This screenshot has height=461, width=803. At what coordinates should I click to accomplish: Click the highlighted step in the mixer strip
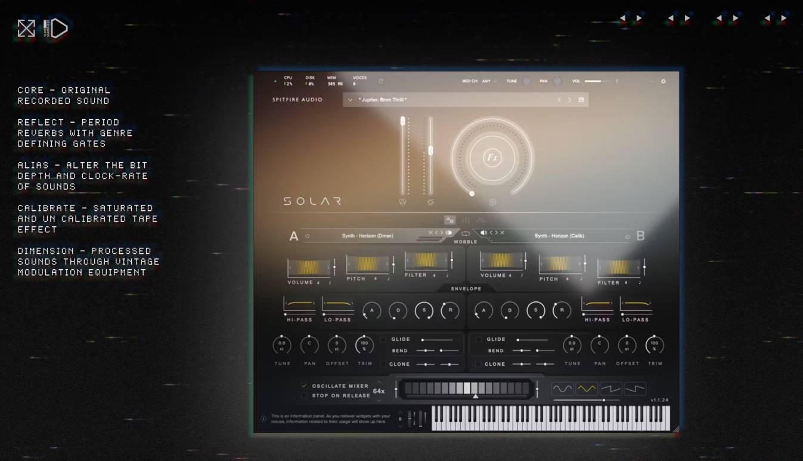click(467, 388)
